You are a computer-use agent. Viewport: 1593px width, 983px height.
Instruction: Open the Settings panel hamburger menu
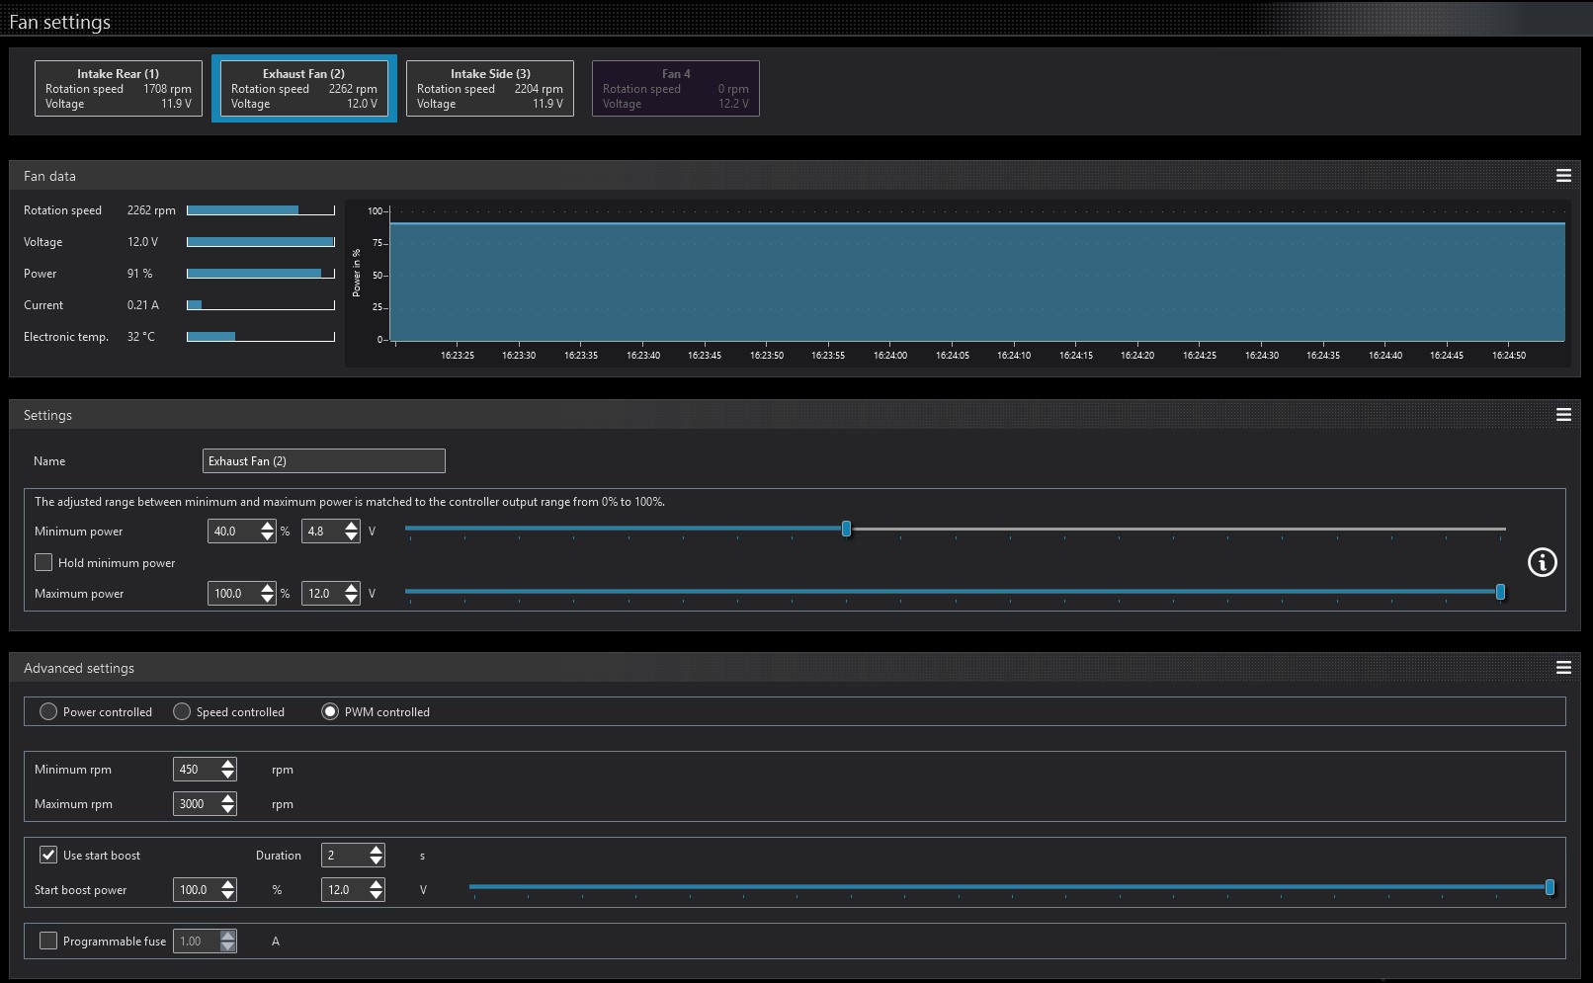1563,415
